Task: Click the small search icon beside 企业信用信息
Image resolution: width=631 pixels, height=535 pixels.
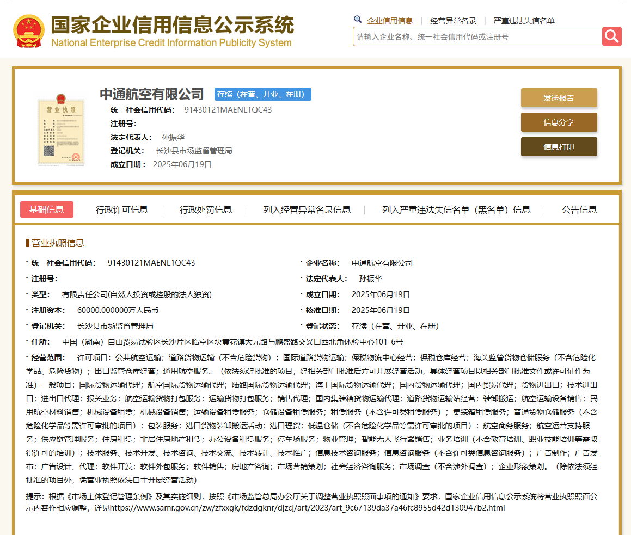Action: tap(358, 19)
